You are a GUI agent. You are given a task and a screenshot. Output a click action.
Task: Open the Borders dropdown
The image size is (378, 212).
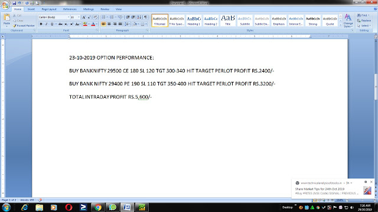tap(146, 24)
